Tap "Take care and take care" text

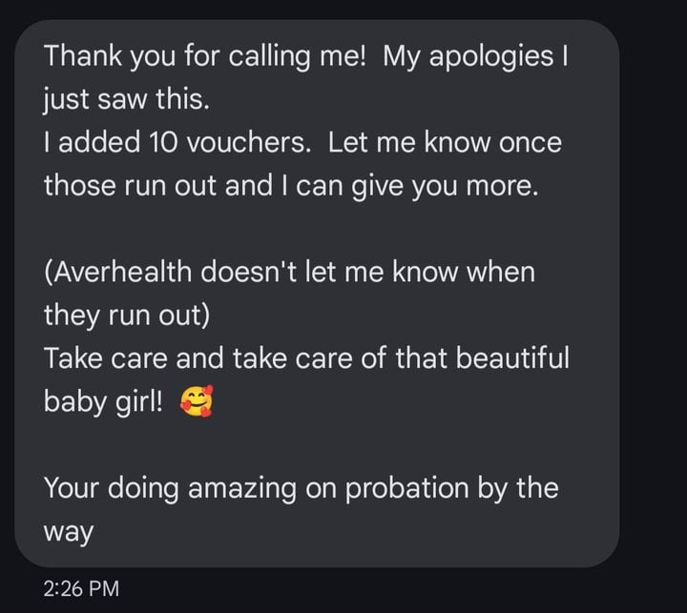click(198, 358)
